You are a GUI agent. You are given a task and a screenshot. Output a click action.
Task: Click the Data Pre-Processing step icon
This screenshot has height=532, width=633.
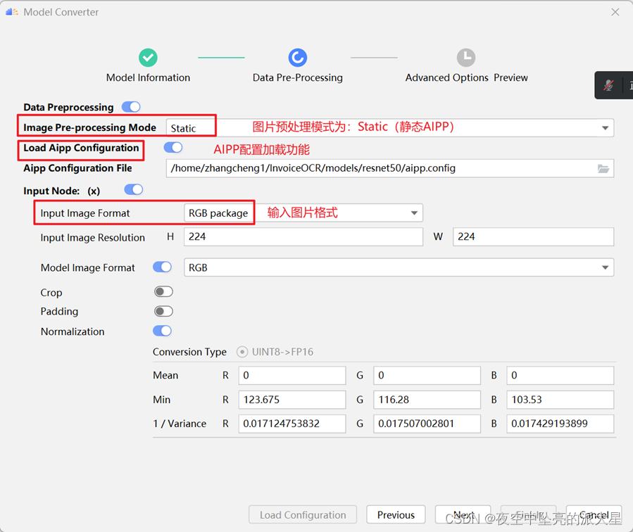pos(298,58)
